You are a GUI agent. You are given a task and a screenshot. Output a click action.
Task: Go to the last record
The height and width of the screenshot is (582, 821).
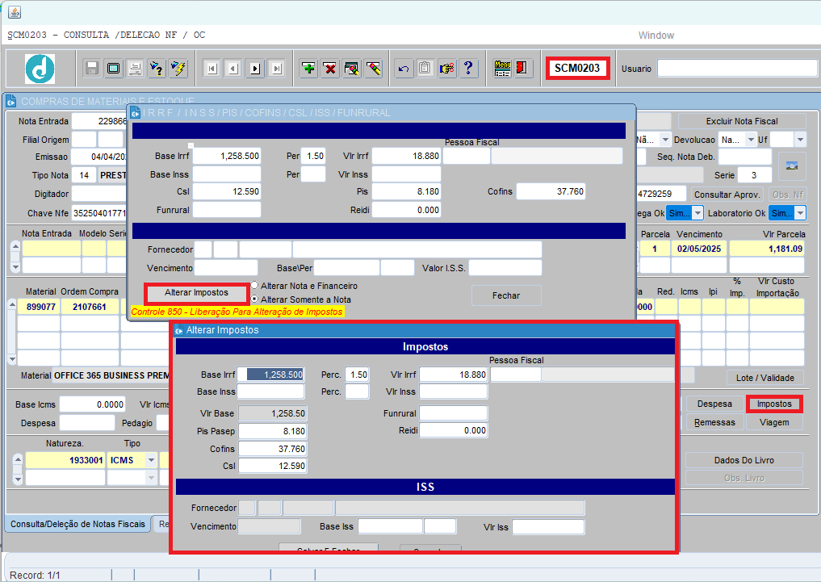tap(277, 69)
